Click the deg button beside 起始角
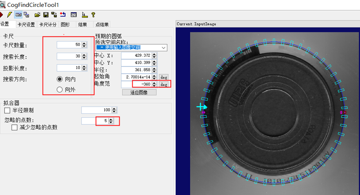Image resolution: width=360 pixels, height=195 pixels. pyautogui.click(x=164, y=77)
